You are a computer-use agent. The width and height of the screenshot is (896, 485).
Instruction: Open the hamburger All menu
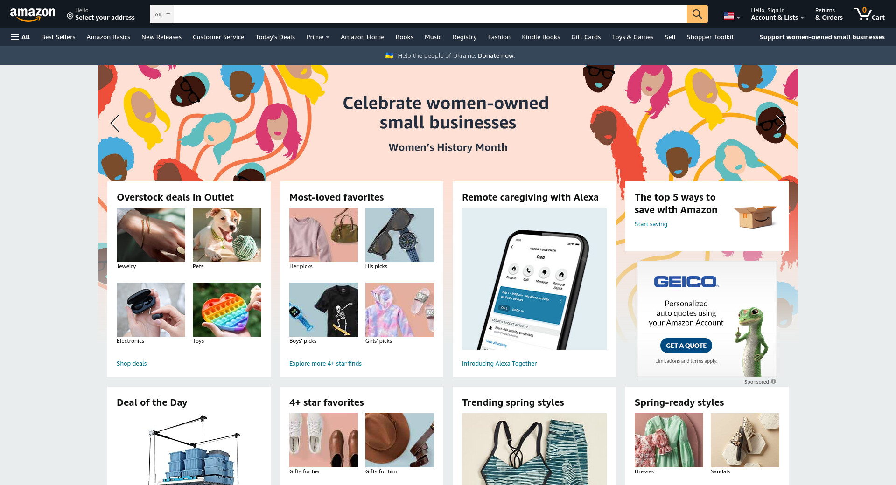(21, 37)
